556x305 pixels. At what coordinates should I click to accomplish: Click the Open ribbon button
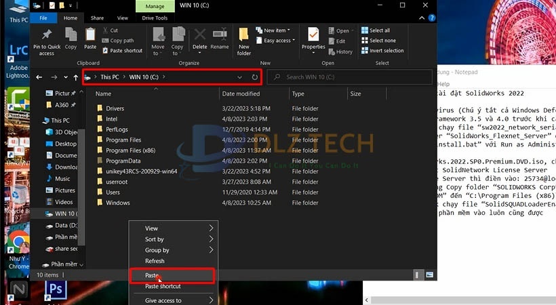pyautogui.click(x=341, y=31)
